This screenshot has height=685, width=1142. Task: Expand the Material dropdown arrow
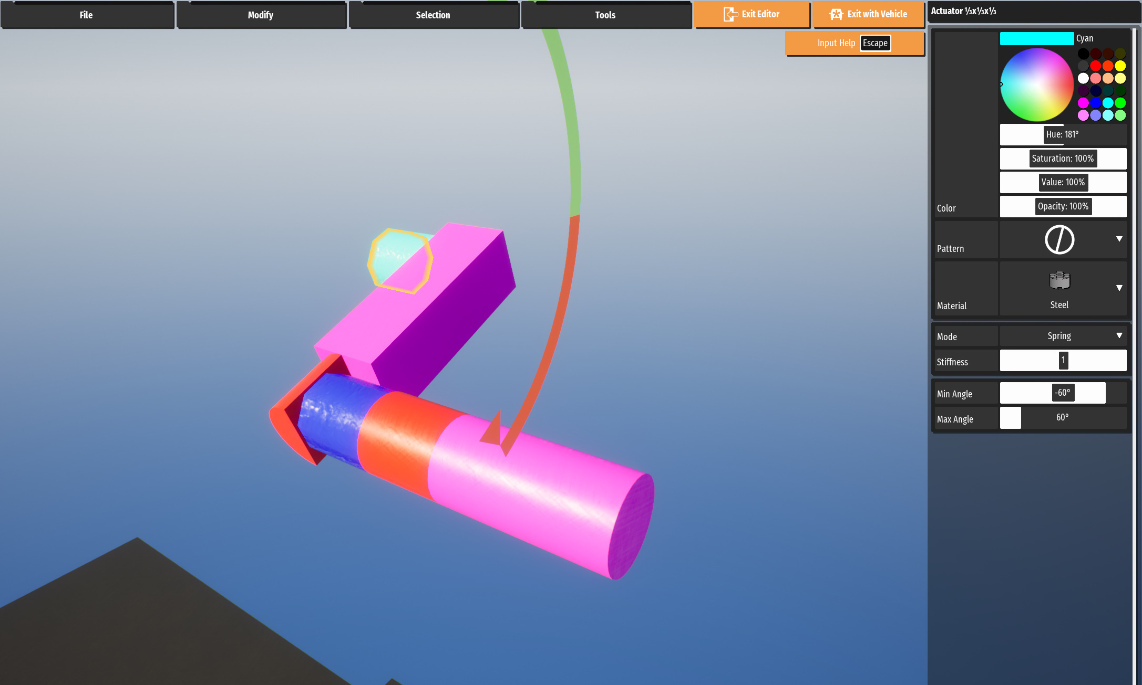[x=1119, y=288]
